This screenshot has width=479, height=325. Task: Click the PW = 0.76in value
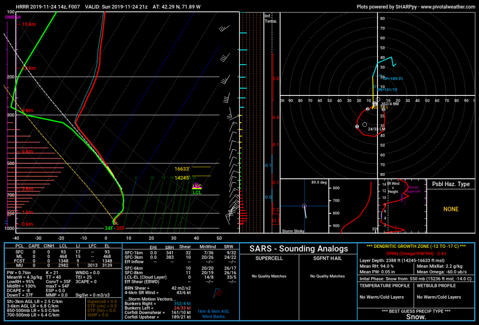coord(19,273)
